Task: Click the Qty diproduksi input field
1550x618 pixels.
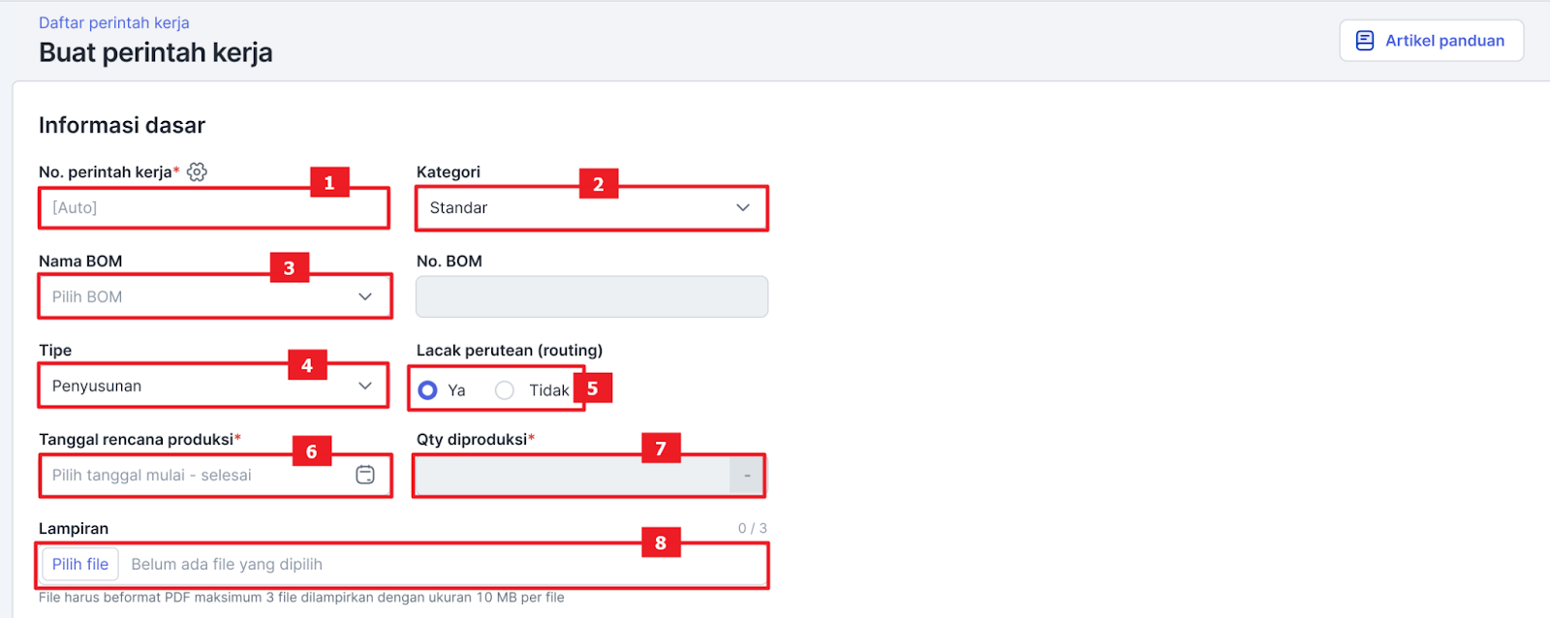Action: pos(572,476)
